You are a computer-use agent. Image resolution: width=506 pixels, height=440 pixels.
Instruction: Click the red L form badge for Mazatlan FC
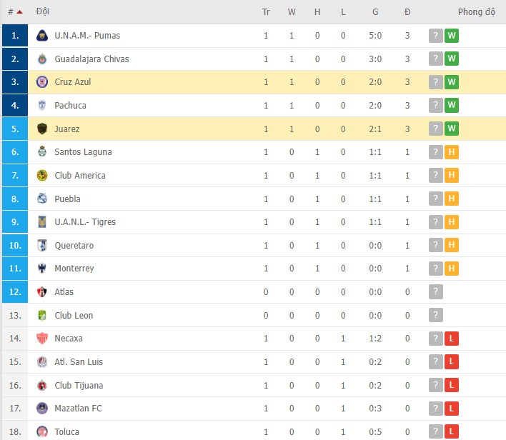pos(451,409)
